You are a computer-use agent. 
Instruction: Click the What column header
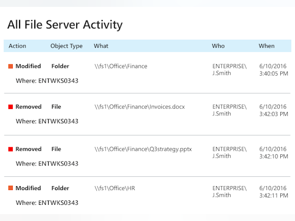(101, 46)
